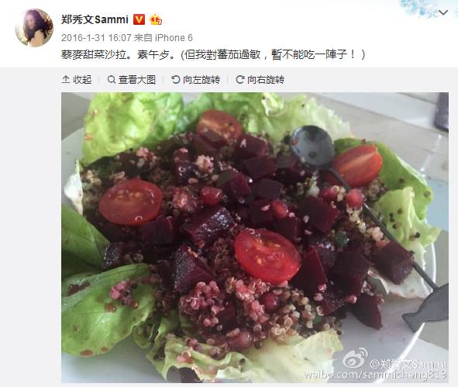Click the weibo.com/sammicheng819 watermark text
Image resolution: width=458 pixels, height=387 pixels.
tap(375, 375)
